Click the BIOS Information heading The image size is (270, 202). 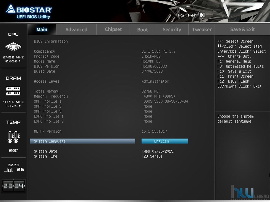pos(51,41)
